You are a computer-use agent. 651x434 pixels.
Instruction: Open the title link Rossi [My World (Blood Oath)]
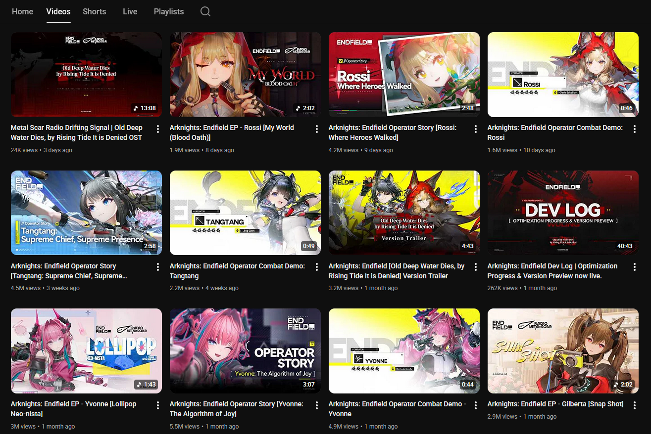(x=232, y=132)
